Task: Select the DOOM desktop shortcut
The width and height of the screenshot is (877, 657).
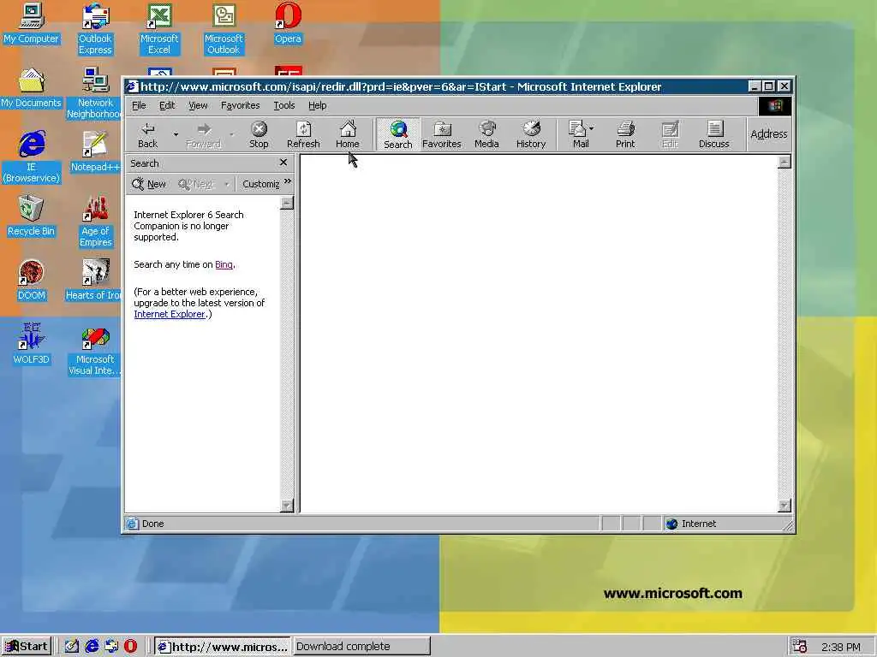Action: coord(32,280)
